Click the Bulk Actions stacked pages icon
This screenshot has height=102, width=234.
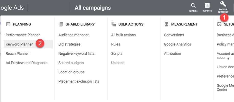pyautogui.click(x=114, y=24)
